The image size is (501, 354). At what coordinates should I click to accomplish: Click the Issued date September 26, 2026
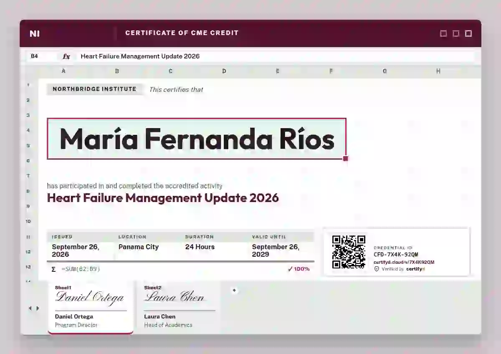[76, 250]
